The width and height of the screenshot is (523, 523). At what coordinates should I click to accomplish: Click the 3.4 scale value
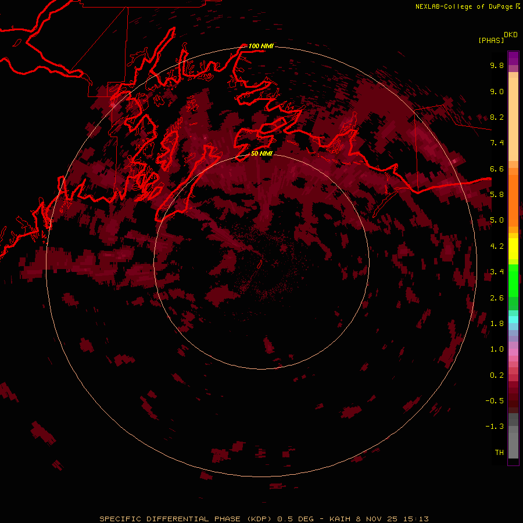click(x=497, y=272)
